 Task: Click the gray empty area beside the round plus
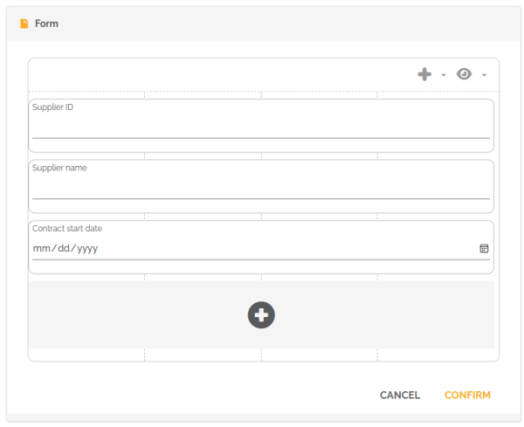131,314
